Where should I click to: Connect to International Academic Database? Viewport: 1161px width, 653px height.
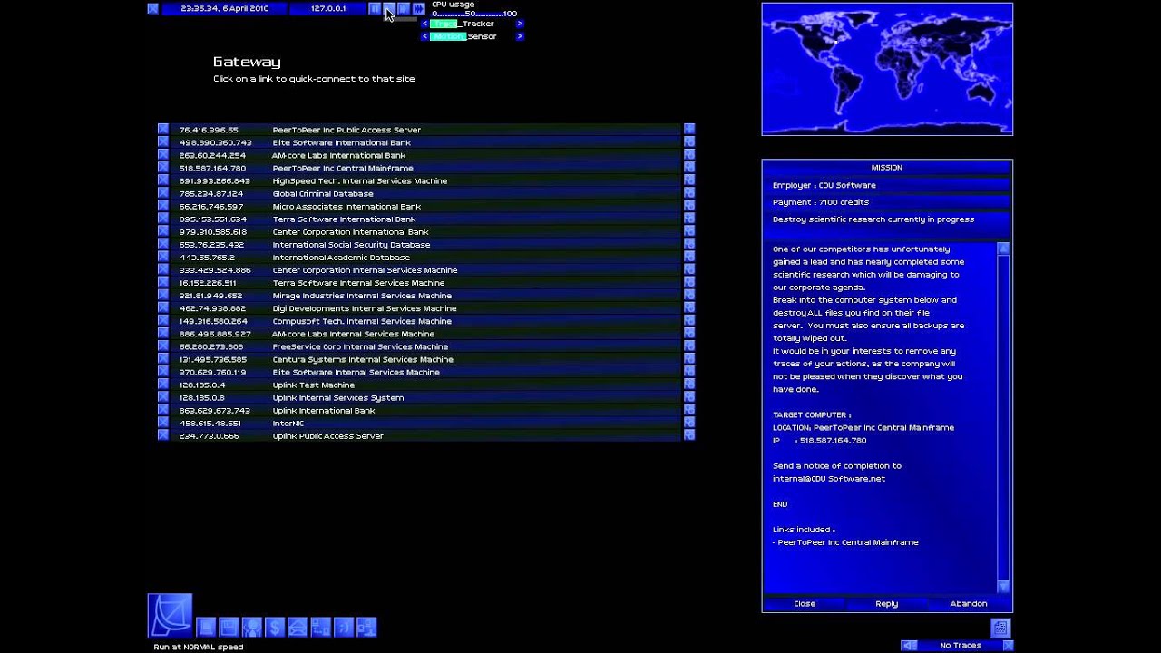424,258
